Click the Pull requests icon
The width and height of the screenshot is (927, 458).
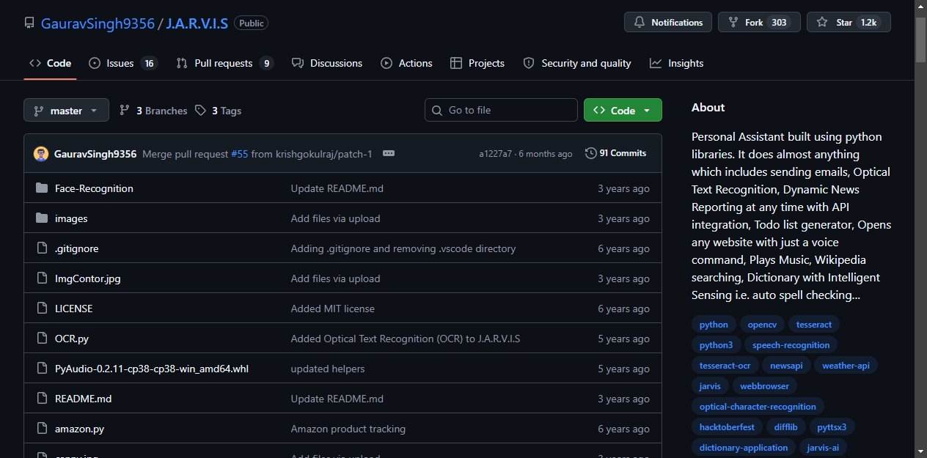tap(182, 63)
